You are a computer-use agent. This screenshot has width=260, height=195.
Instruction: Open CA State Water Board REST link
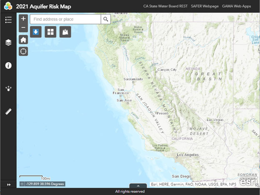click(165, 6)
